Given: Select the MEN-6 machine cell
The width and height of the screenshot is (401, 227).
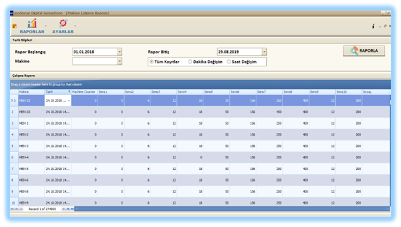Looking at the screenshot, I should tap(32, 180).
